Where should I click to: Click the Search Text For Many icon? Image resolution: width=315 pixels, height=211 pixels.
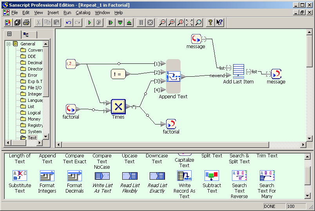coord(267,175)
